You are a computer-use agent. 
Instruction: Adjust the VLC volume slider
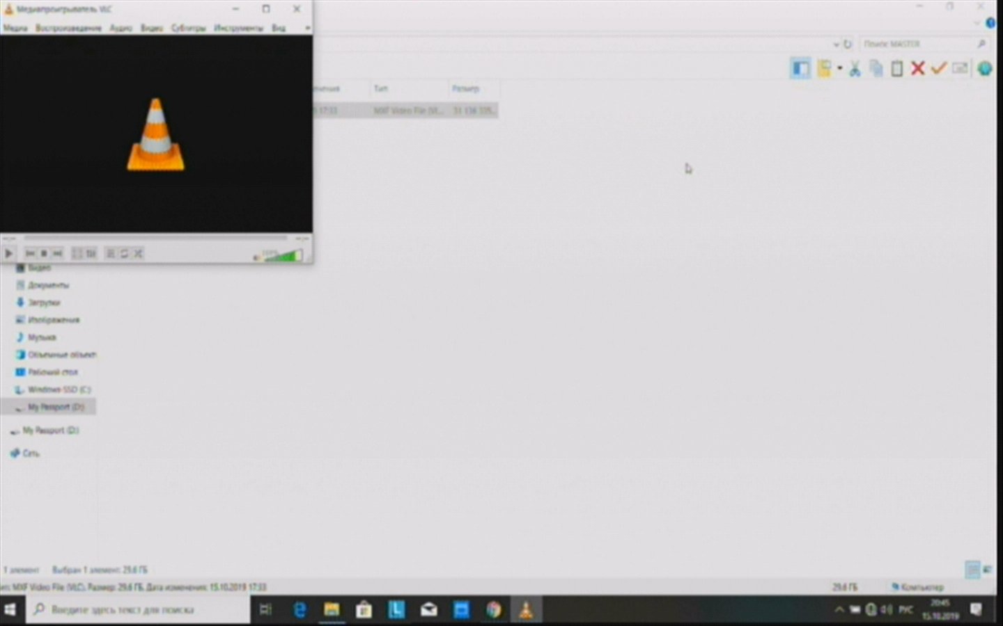pos(283,256)
